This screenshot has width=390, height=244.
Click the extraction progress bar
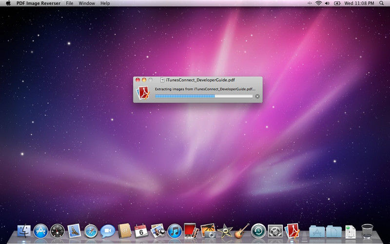(x=204, y=96)
